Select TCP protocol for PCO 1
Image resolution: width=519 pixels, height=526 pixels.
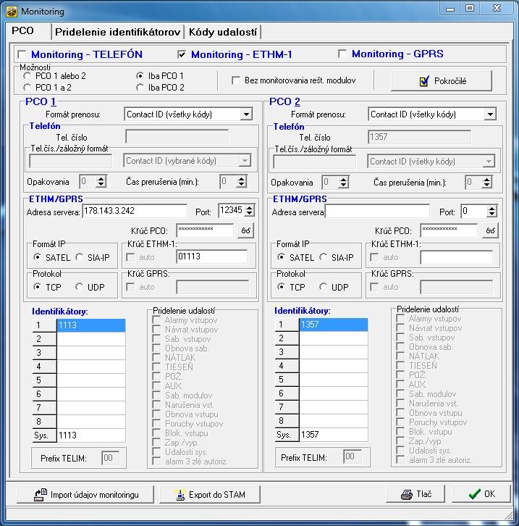(37, 287)
